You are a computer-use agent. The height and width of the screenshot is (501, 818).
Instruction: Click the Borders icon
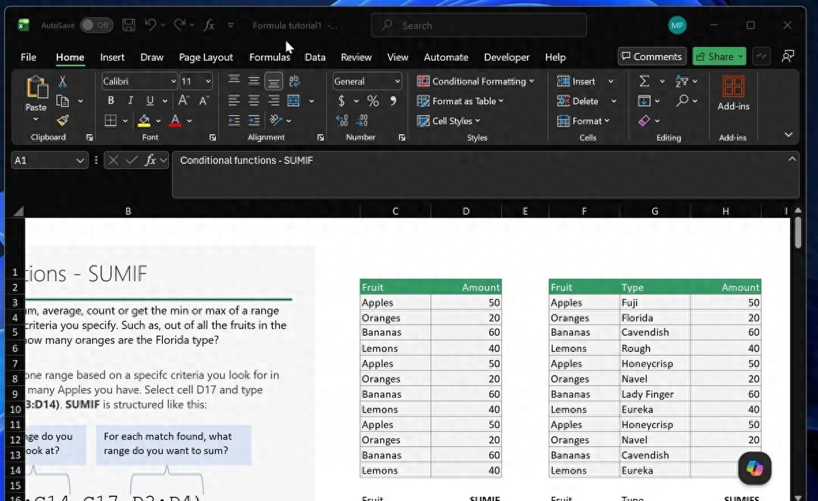(110, 120)
